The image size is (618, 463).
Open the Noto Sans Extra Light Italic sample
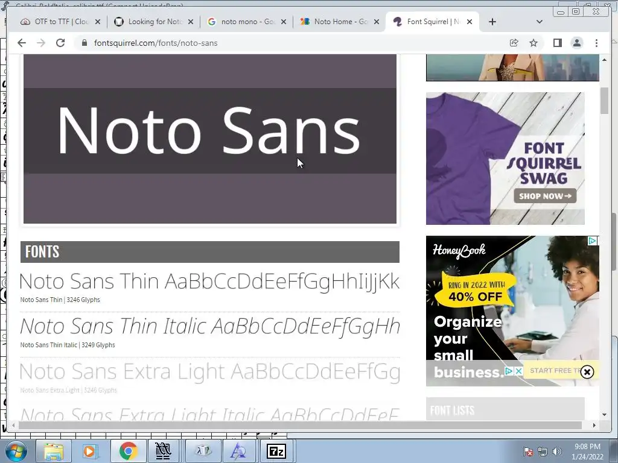209,413
